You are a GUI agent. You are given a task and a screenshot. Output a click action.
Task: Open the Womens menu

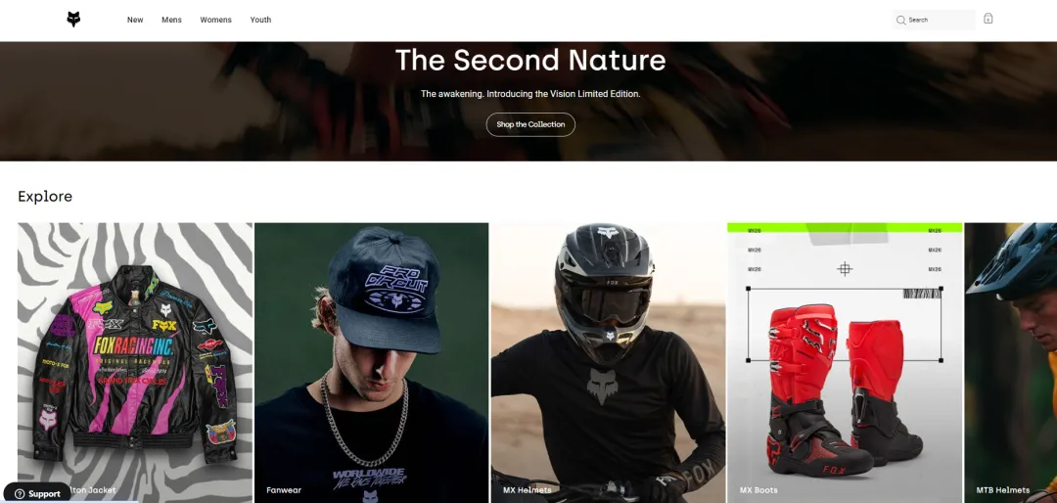click(215, 20)
